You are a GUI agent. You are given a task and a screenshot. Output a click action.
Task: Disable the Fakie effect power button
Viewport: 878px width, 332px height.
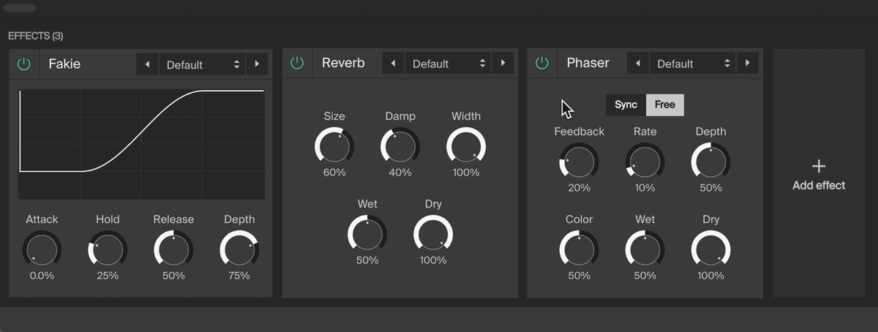pos(24,64)
